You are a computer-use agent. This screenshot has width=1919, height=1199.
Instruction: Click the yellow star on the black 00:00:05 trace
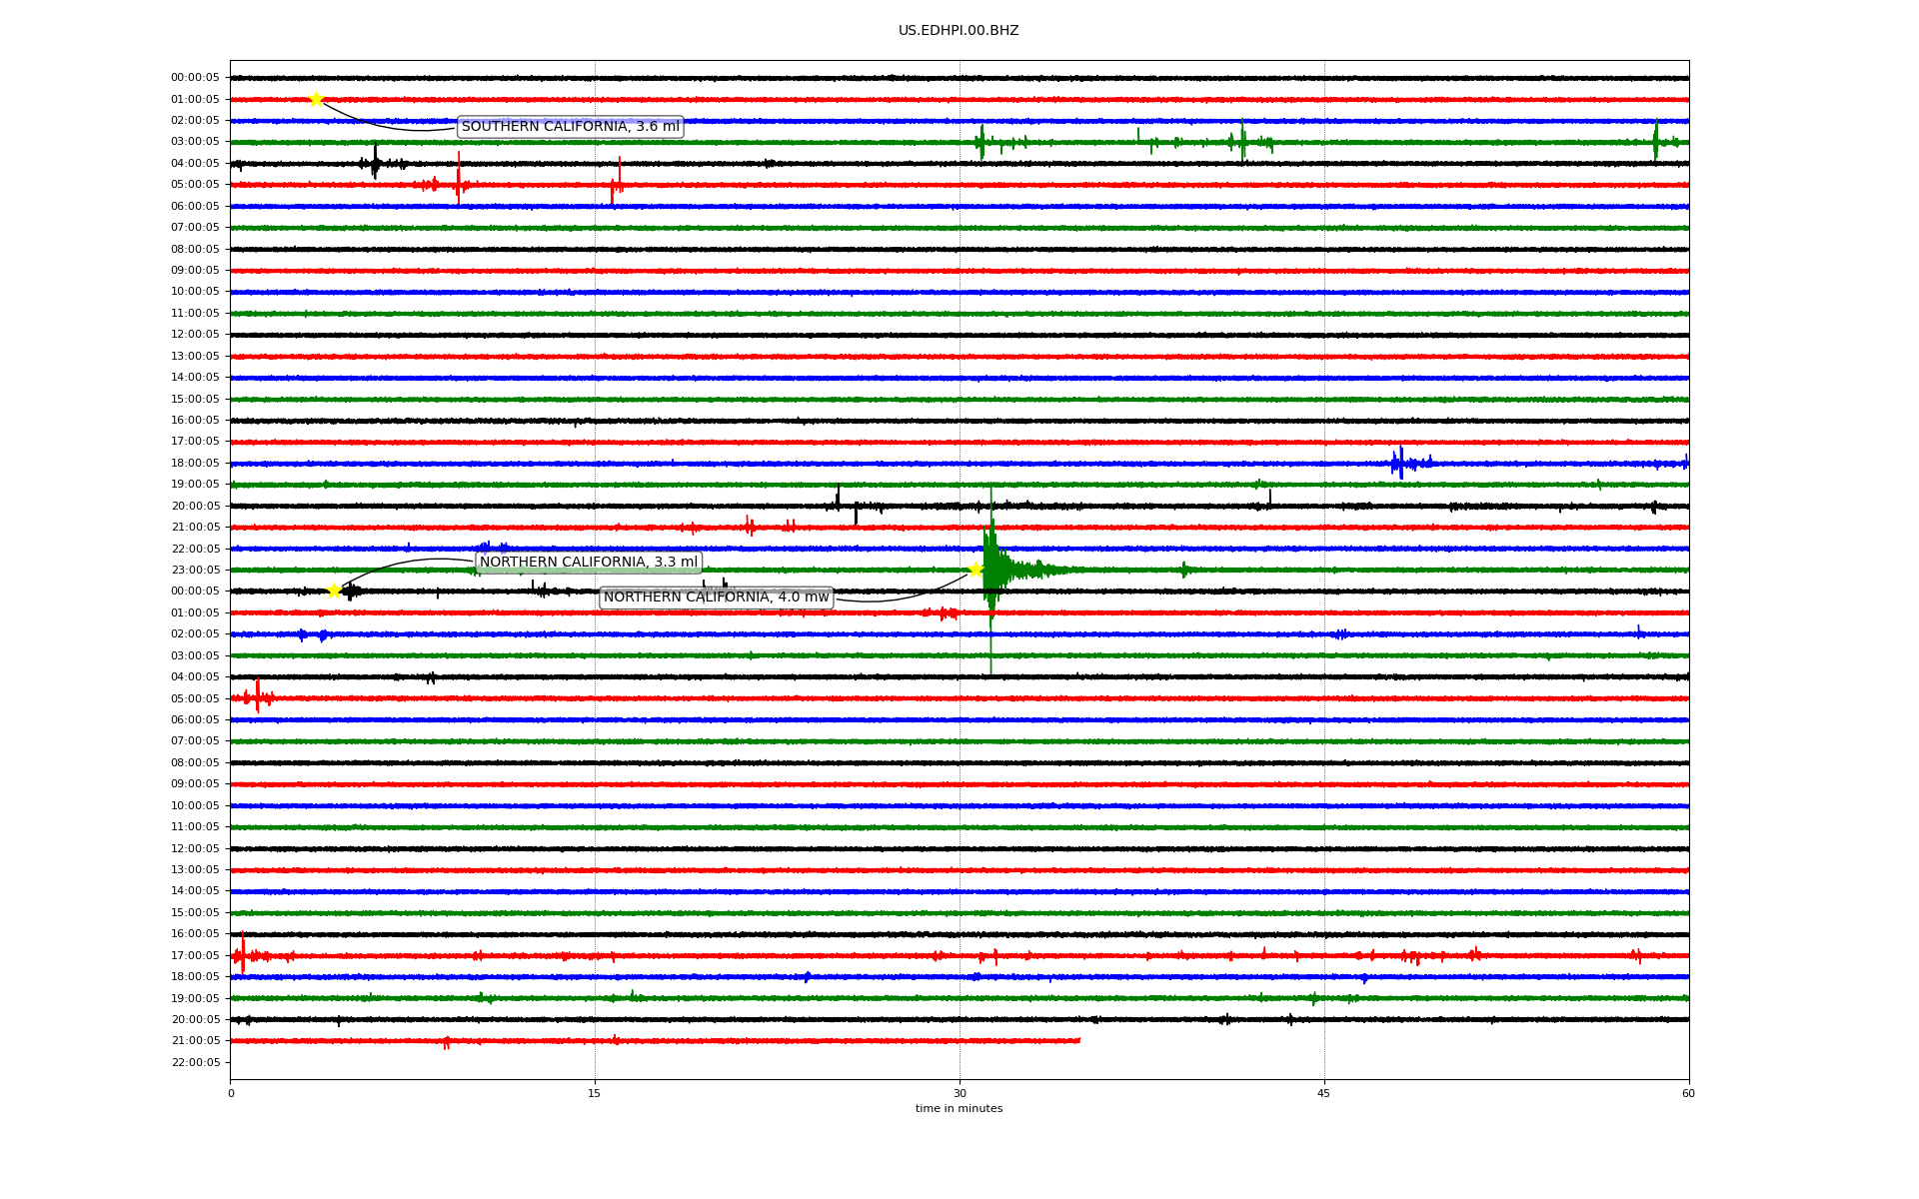point(334,591)
